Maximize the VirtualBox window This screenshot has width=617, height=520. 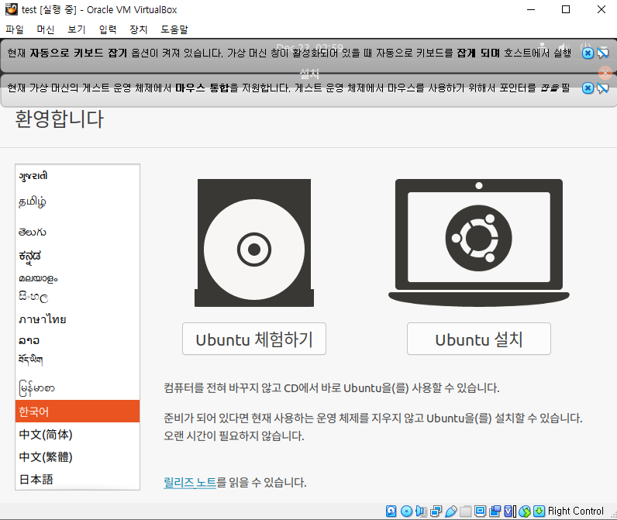point(565,9)
